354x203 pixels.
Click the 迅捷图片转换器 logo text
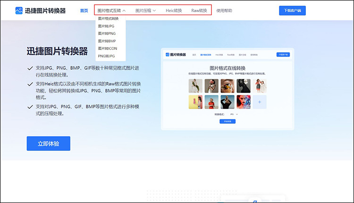(x=45, y=10)
